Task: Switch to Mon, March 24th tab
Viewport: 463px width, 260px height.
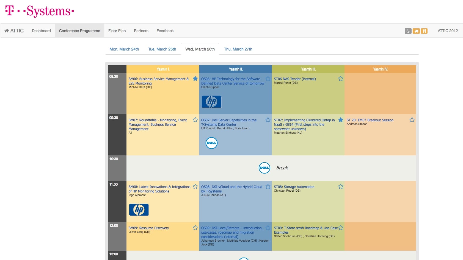Action: tap(124, 49)
